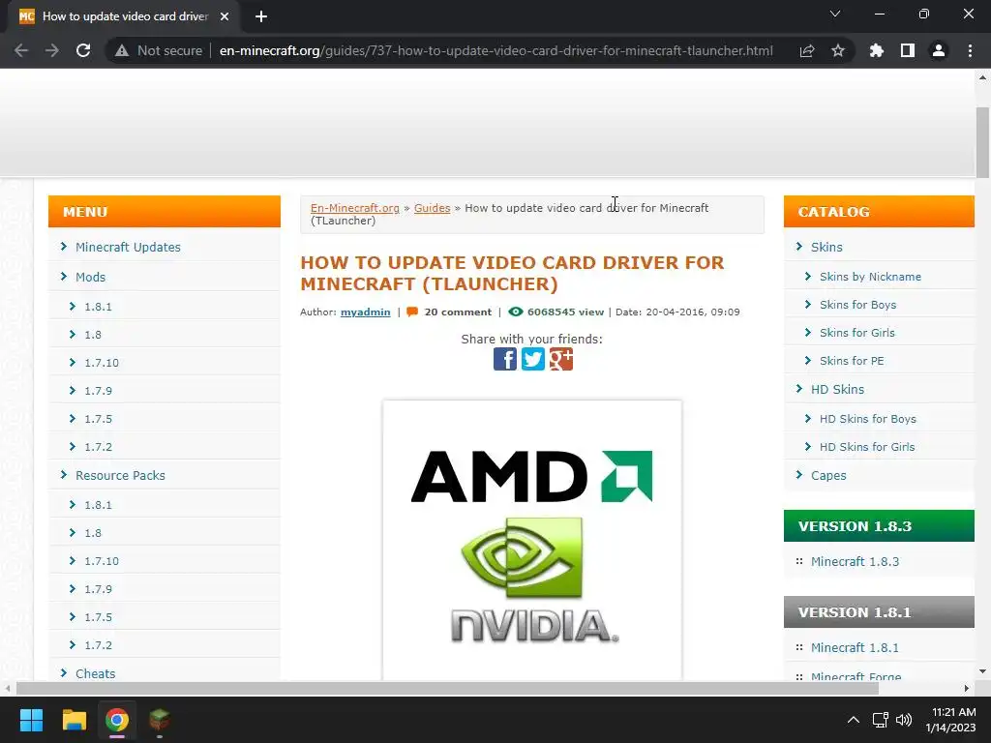Image resolution: width=991 pixels, height=743 pixels.
Task: Reload the current page
Action: tap(83, 50)
